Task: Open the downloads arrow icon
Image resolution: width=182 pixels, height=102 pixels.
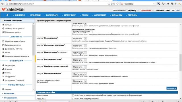Action: 176,4
